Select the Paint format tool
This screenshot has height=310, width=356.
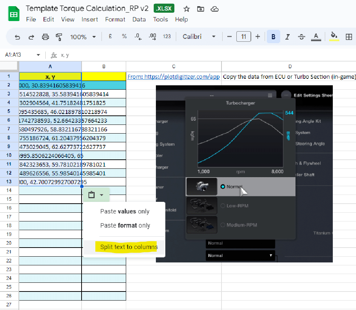tap(59, 37)
